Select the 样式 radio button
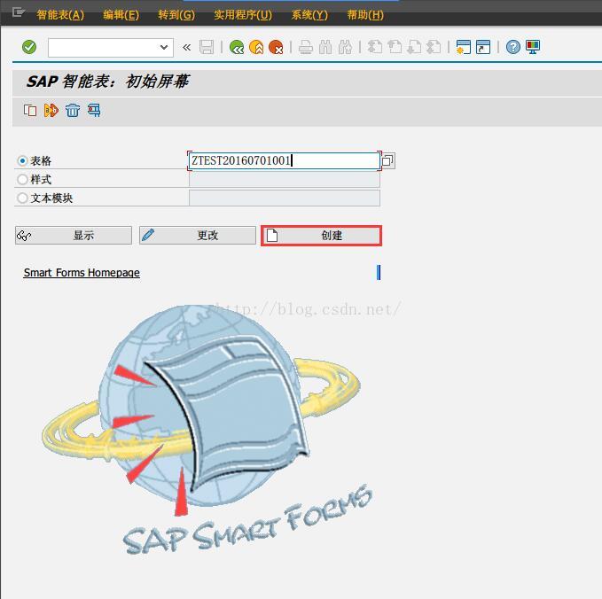Screen dimensions: 602x599 pos(23,179)
